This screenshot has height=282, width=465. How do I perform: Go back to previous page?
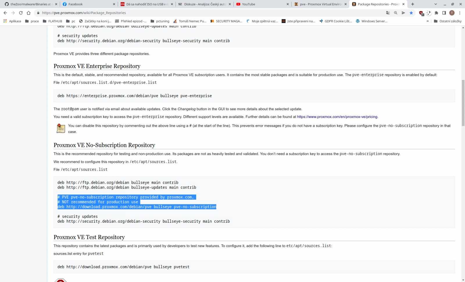tap(5, 13)
